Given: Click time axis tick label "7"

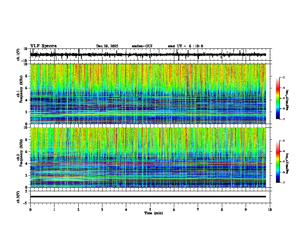Looking at the screenshot, I should [x=198, y=210].
